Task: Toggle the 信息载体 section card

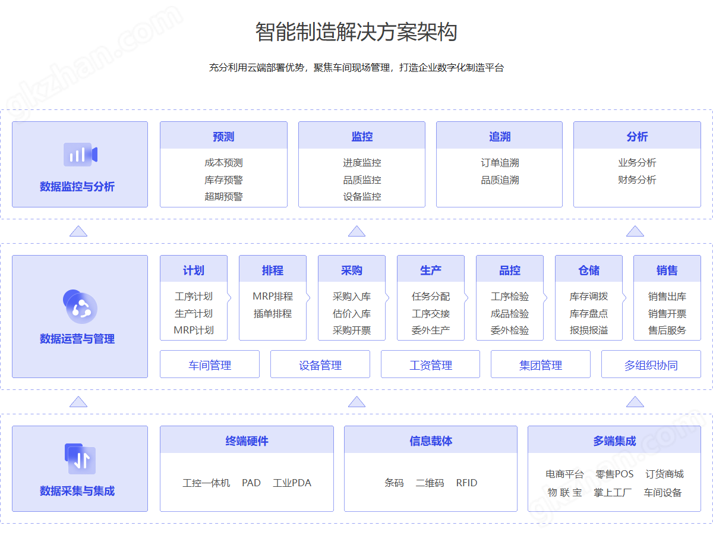Action: 430,468
